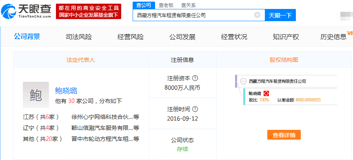This screenshot has width=353, height=160.
Task: Click the 8000万人民币 registered capital value
Action: tap(182, 88)
